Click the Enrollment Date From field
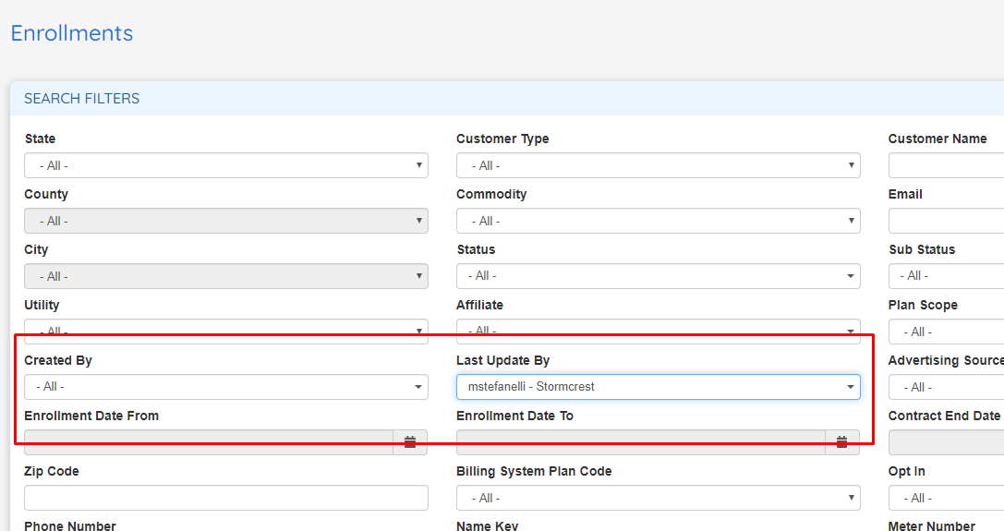Screen dimensions: 1004x531 [209, 442]
